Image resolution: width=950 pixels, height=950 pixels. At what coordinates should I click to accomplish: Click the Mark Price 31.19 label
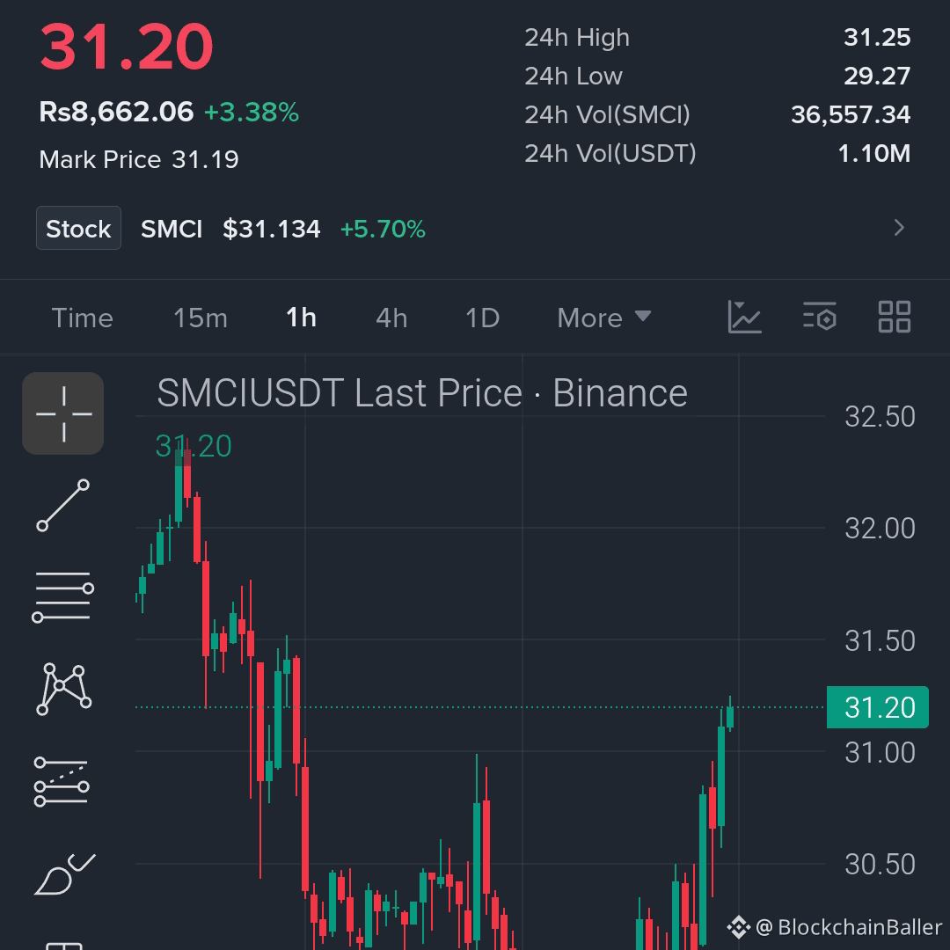(139, 159)
